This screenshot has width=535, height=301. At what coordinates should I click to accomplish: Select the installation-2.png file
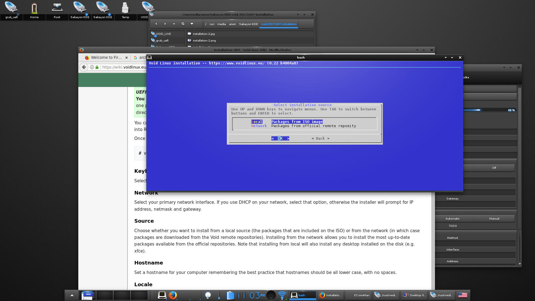point(250,40)
